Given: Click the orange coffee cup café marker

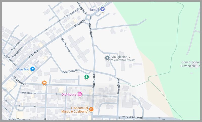Looking at the screenshot, I should coord(44,83).
